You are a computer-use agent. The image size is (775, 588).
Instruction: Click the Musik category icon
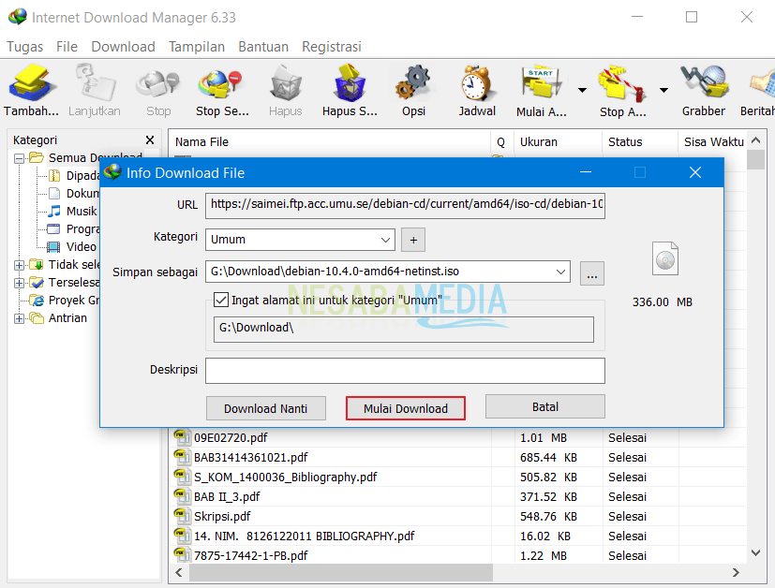pyautogui.click(x=53, y=212)
